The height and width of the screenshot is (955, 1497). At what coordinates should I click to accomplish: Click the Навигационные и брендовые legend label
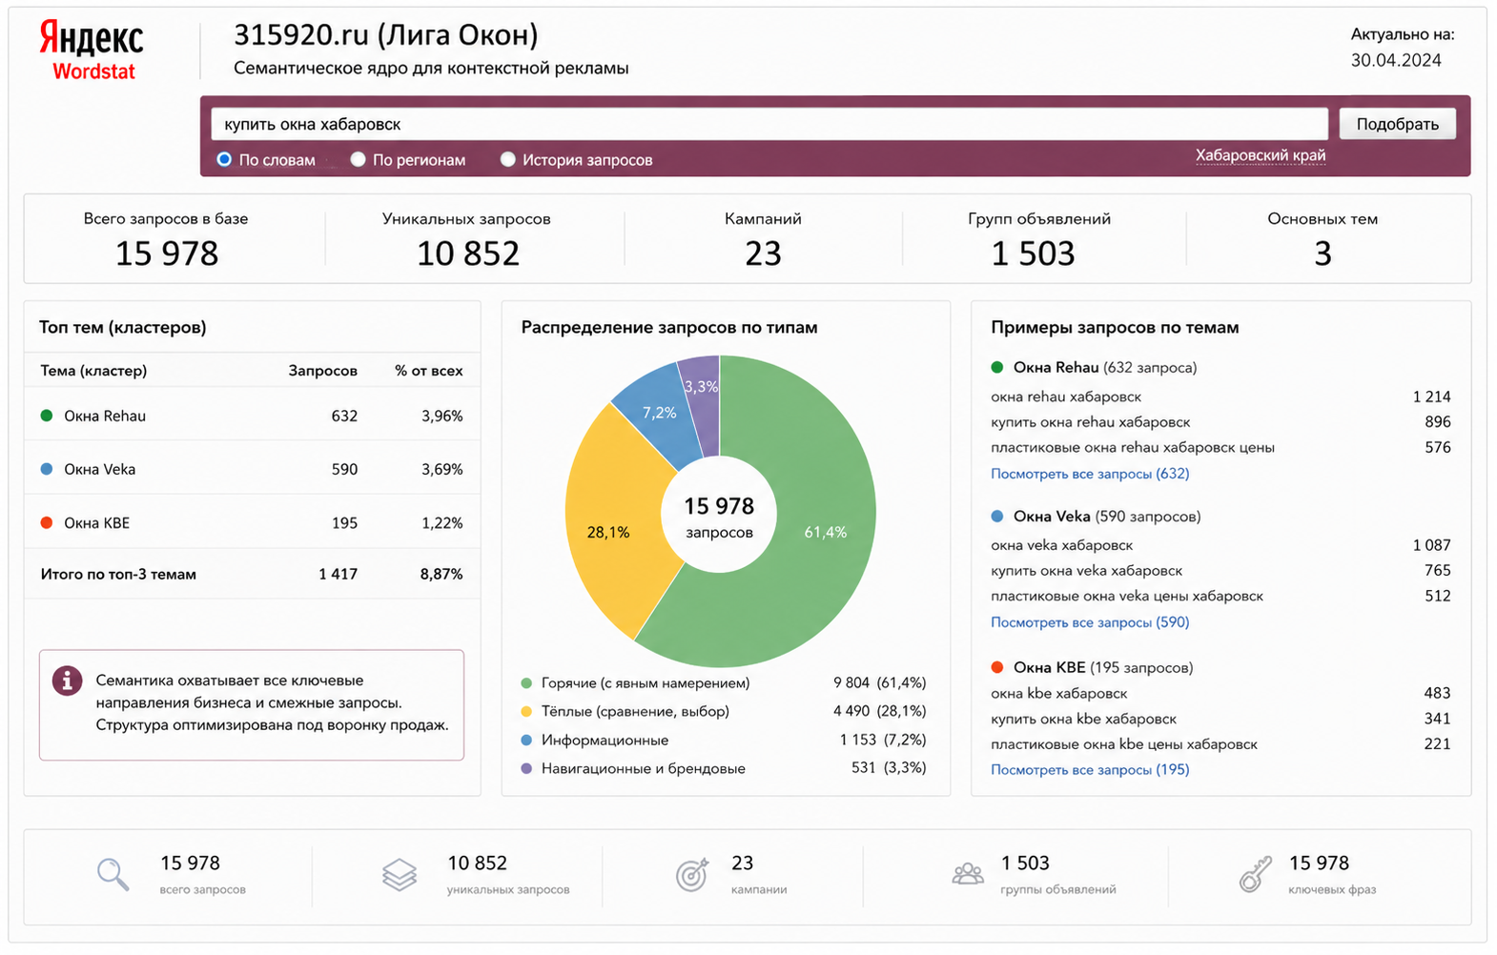coord(644,769)
